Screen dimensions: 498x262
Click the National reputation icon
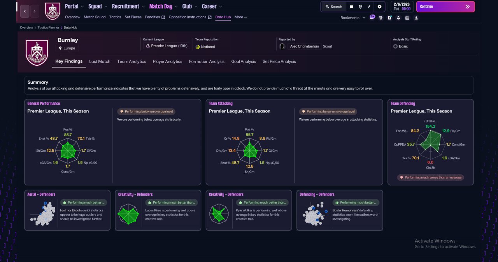tap(198, 47)
